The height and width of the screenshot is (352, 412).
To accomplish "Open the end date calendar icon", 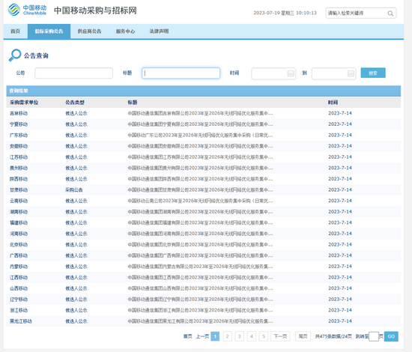I will pyautogui.click(x=351, y=73).
